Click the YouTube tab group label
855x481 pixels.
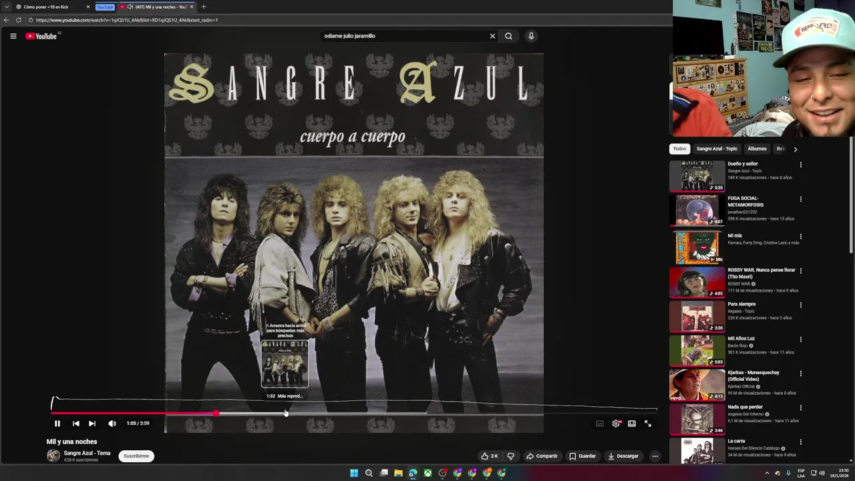(105, 7)
